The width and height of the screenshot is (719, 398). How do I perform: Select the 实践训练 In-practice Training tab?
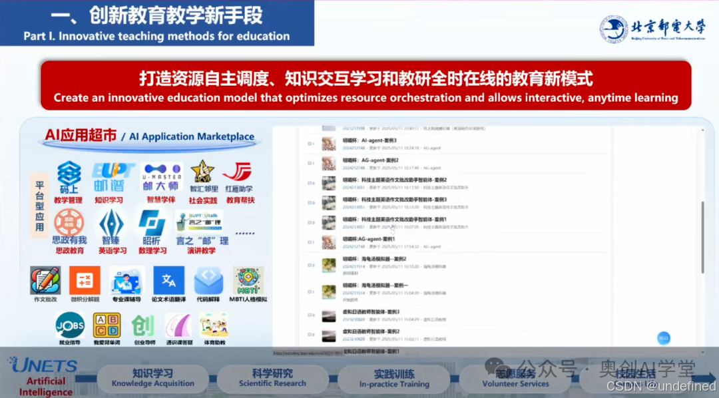coord(394,378)
